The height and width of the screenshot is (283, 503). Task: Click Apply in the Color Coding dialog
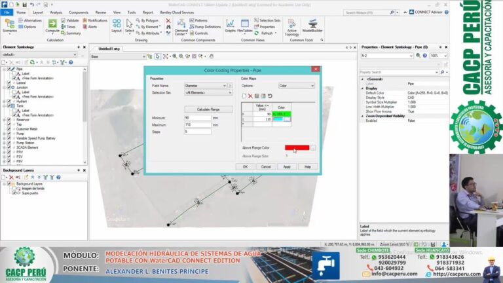pyautogui.click(x=287, y=167)
